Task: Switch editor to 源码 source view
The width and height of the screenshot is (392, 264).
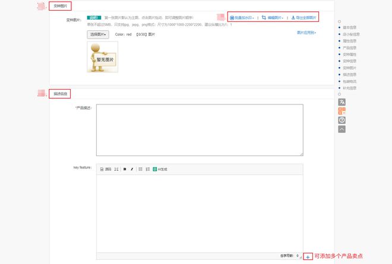Action: tap(106, 169)
